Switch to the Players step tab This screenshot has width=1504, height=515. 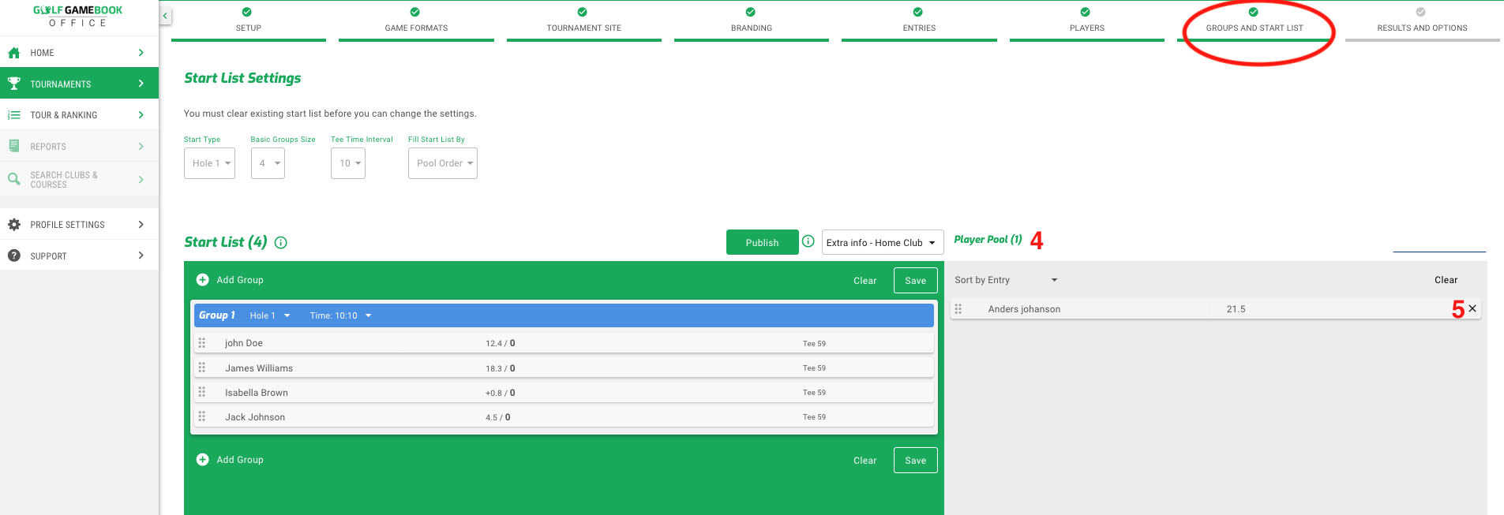click(x=1086, y=21)
